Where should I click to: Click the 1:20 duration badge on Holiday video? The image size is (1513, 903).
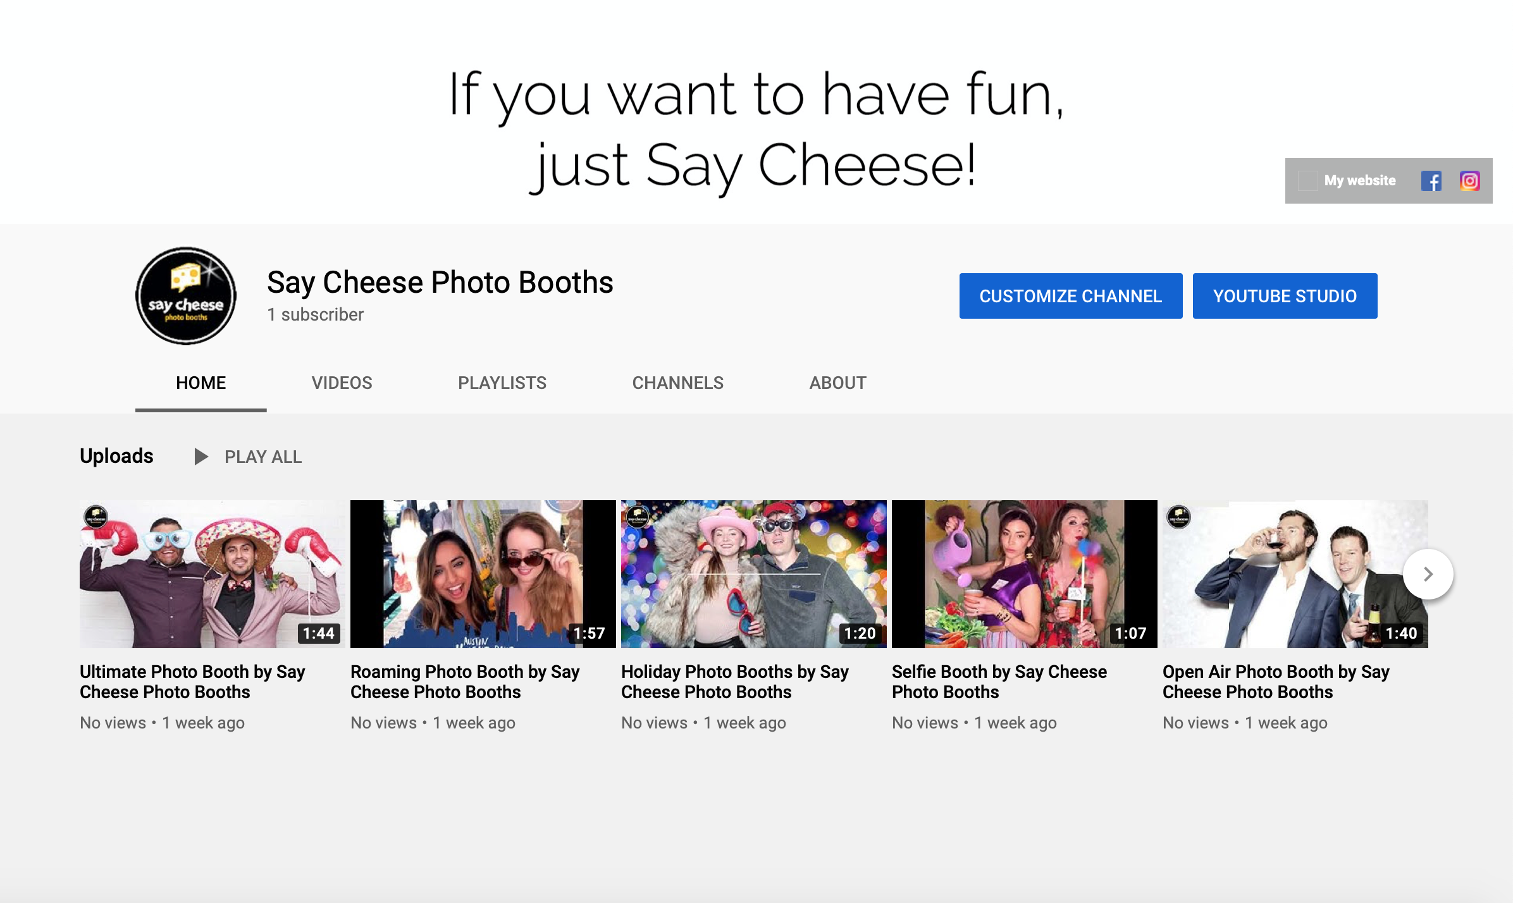[x=859, y=632]
